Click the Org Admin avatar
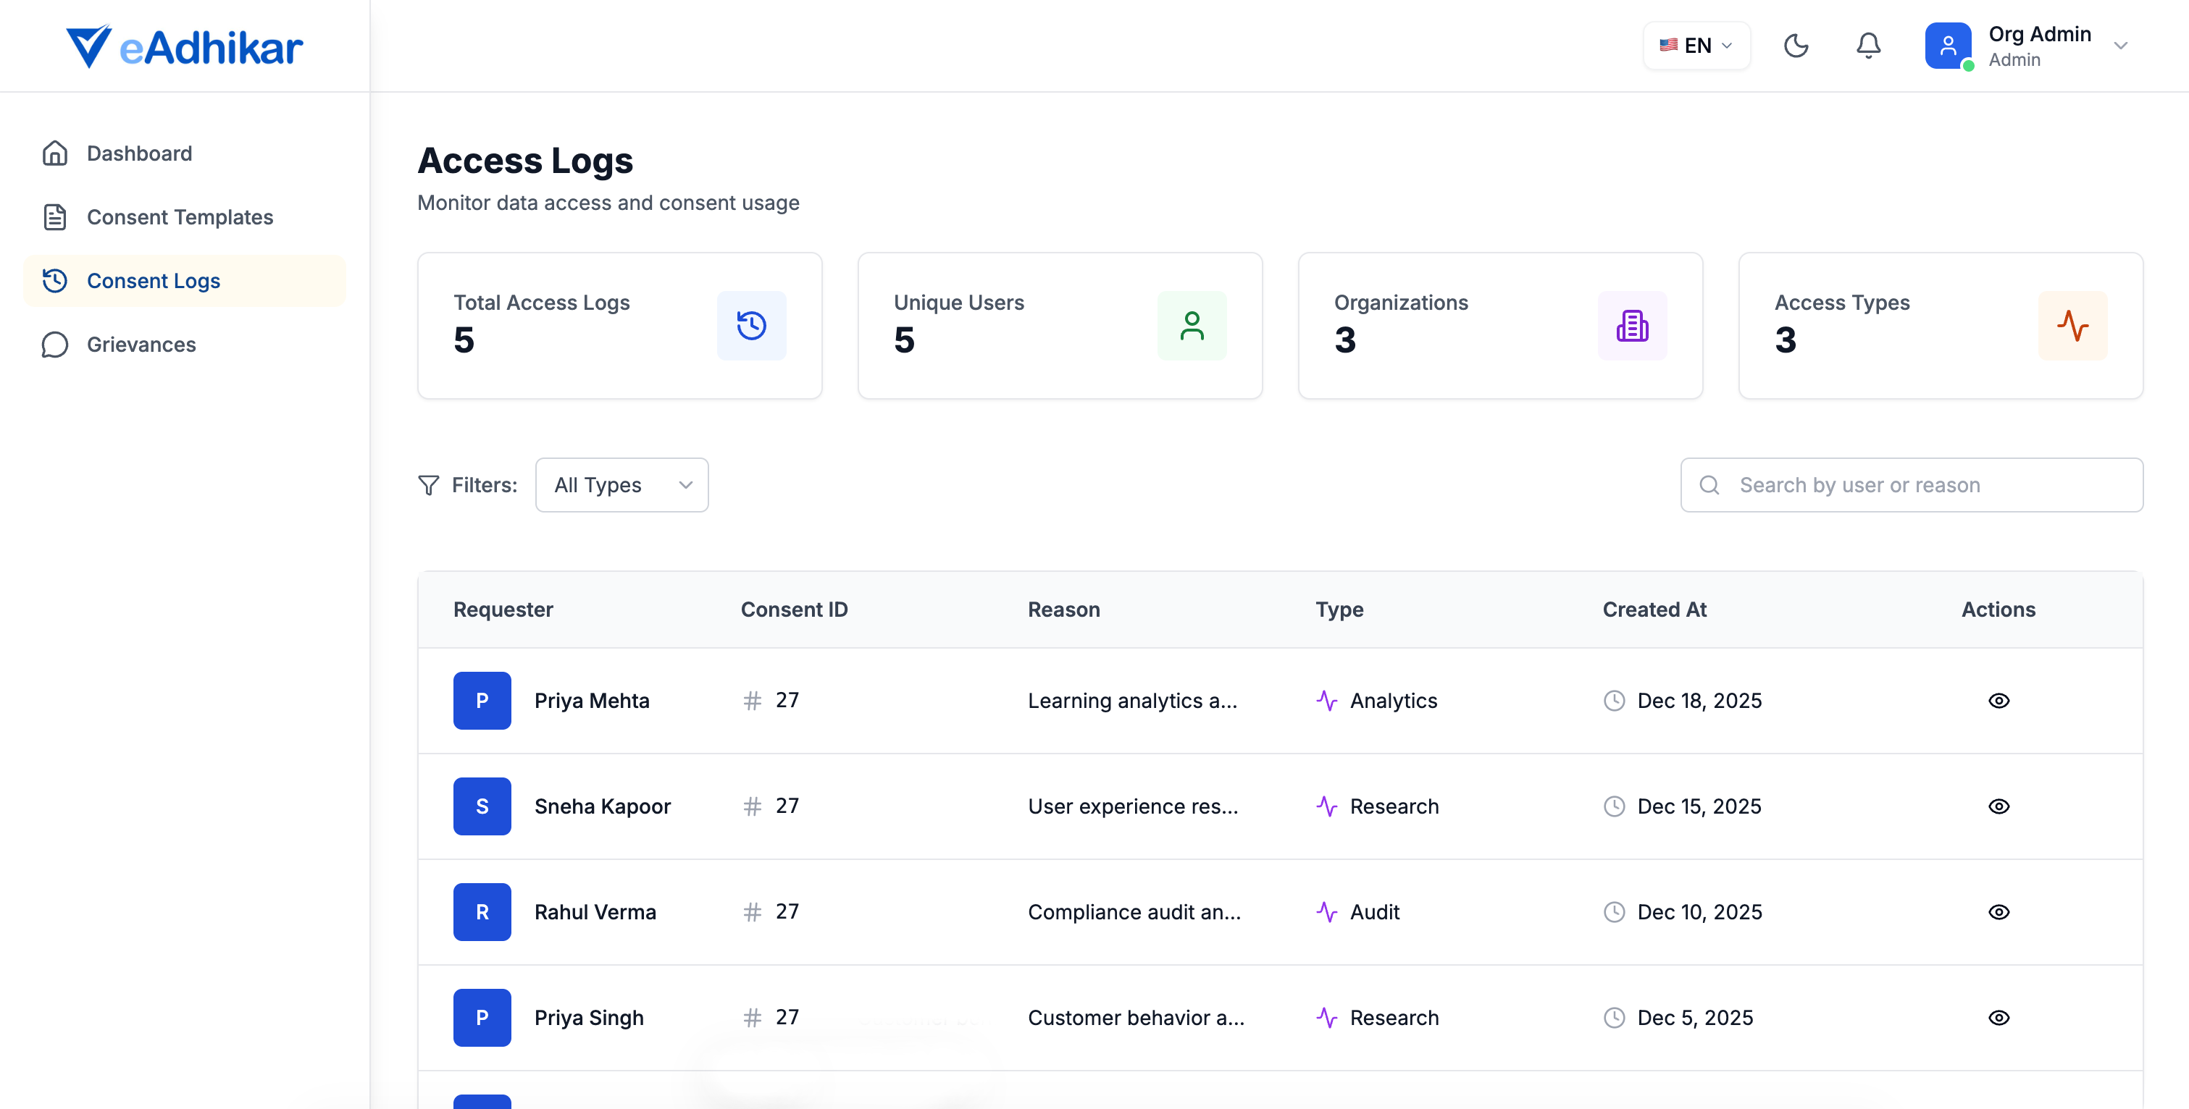2189x1109 pixels. (x=1948, y=46)
